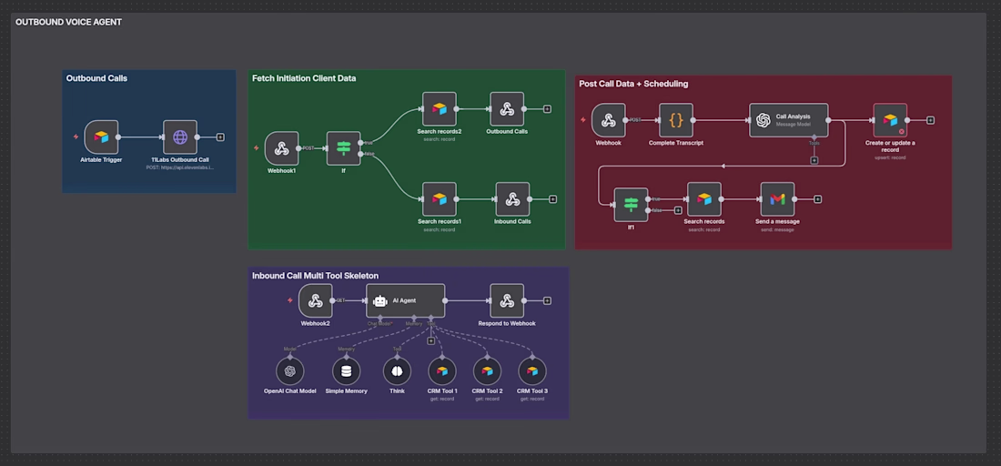Viewport: 1001px width, 466px height.
Task: Open the Inbound Calls webhook response node
Action: pos(512,199)
